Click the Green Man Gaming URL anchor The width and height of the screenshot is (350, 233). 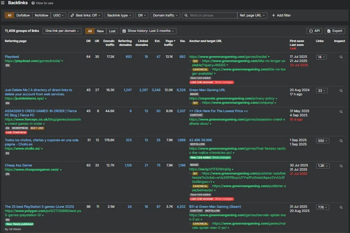(207, 90)
